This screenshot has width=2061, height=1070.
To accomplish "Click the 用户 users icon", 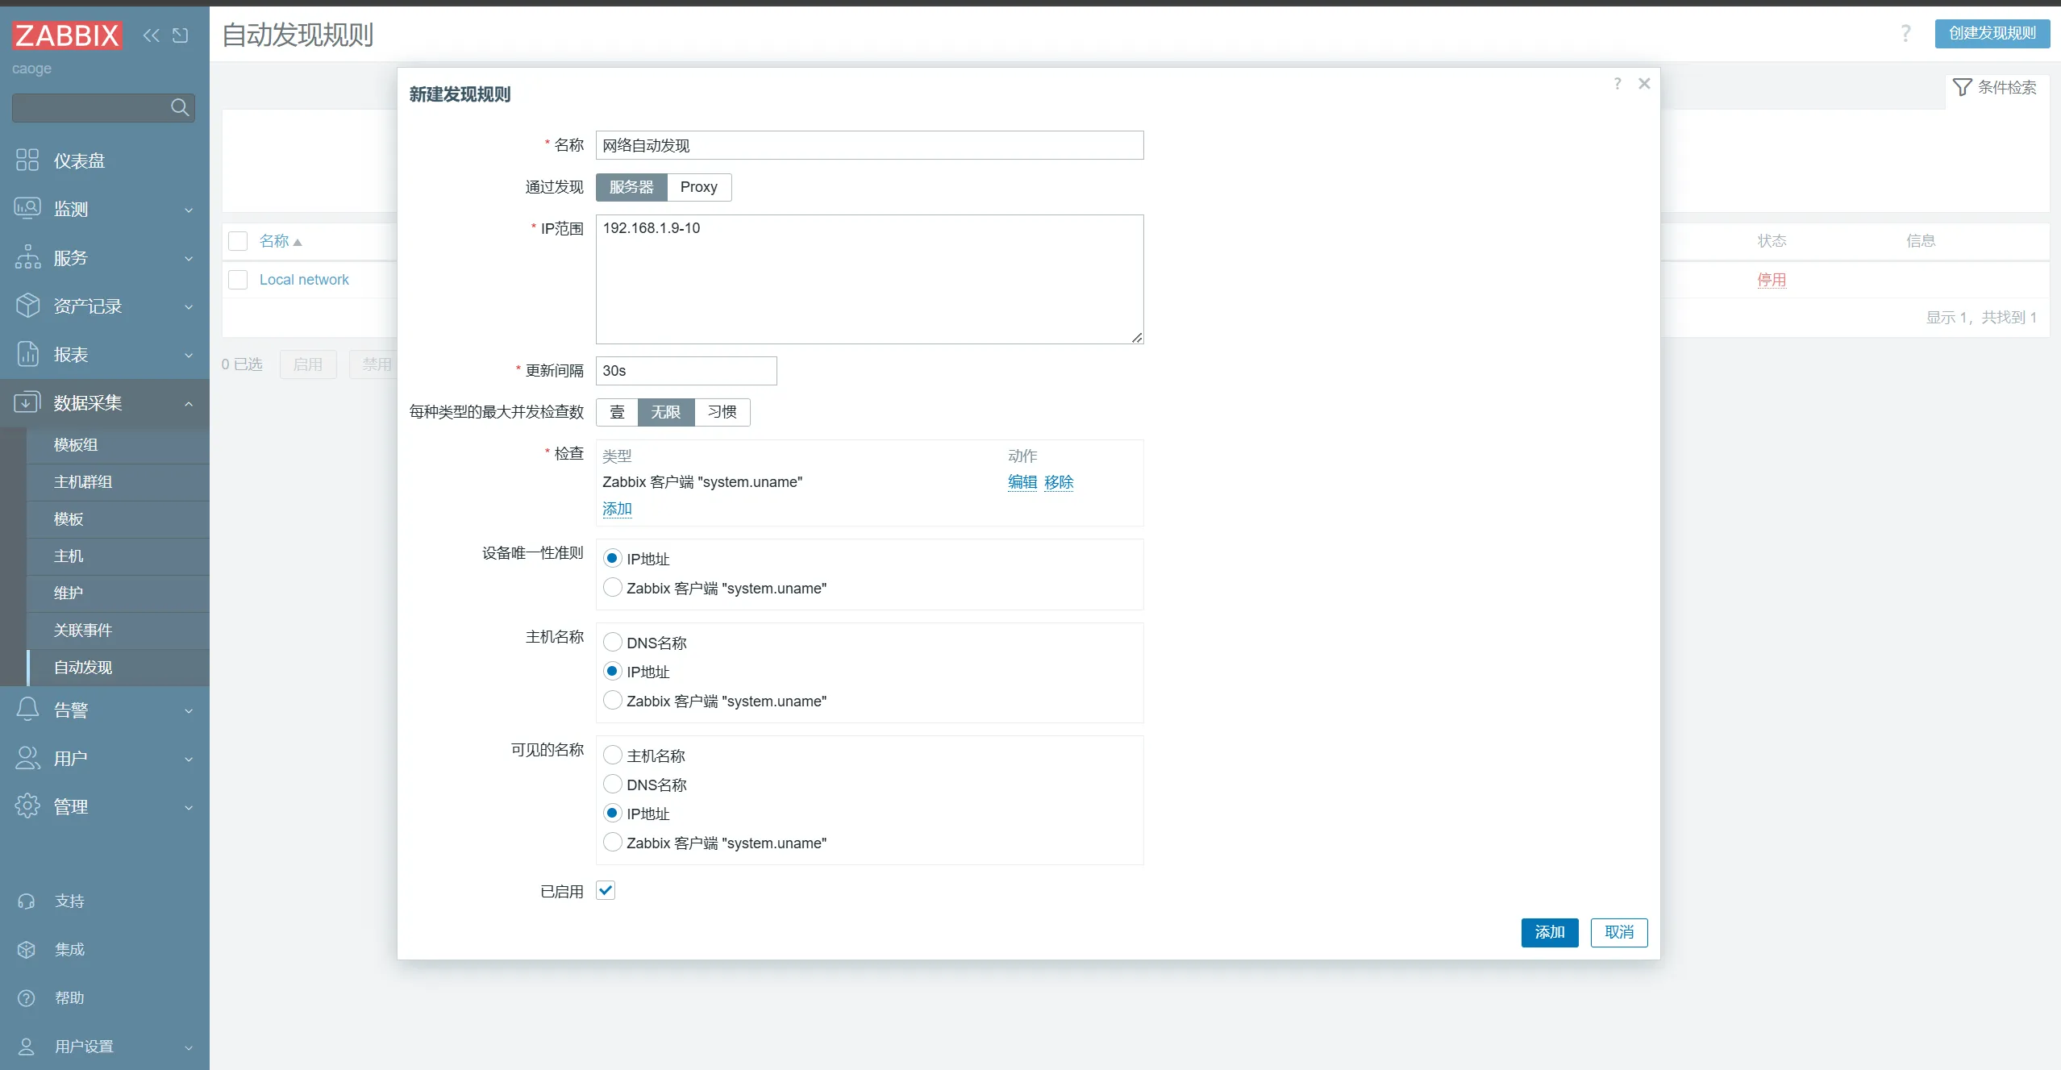I will coord(27,758).
